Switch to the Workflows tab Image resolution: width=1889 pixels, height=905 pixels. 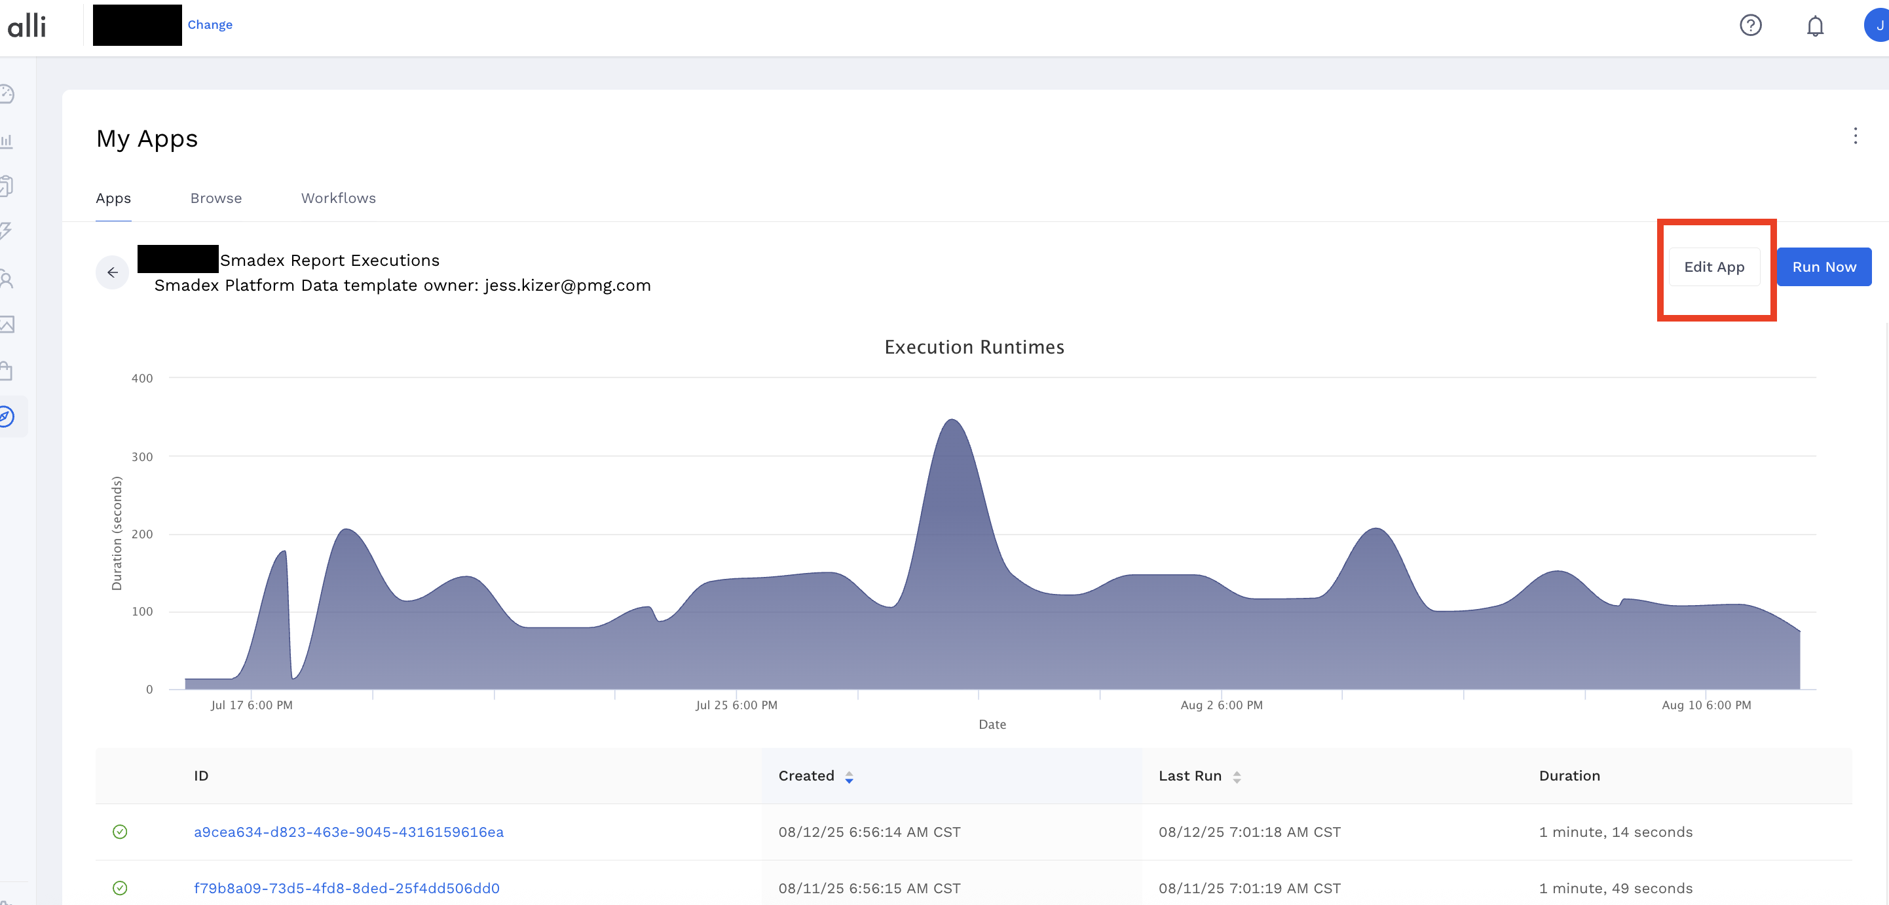click(338, 198)
